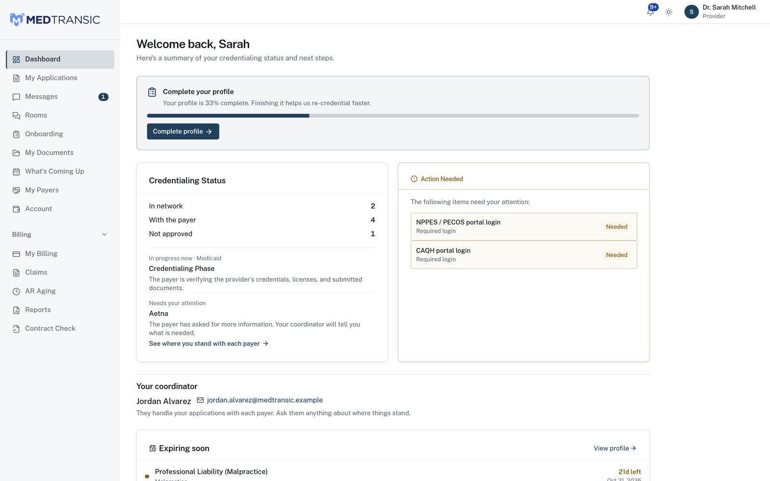Screen dimensions: 770x481
Task: Follow See where you stand with each payer link
Action: 208,343
